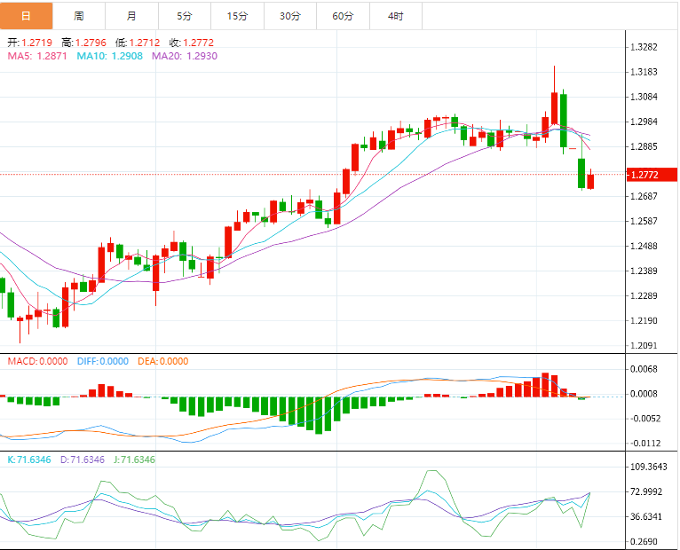Screen dimensions: 680x550
Task: Click the DEA:0.0000 indicator label
Action: click(x=163, y=361)
